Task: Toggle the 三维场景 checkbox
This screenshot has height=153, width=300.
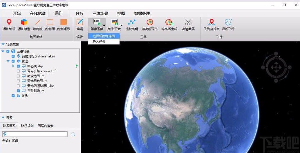Action: pyautogui.click(x=8, y=51)
